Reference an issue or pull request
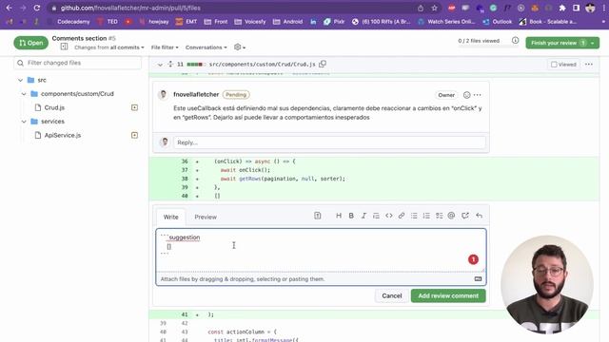609x342 pixels. tap(465, 216)
